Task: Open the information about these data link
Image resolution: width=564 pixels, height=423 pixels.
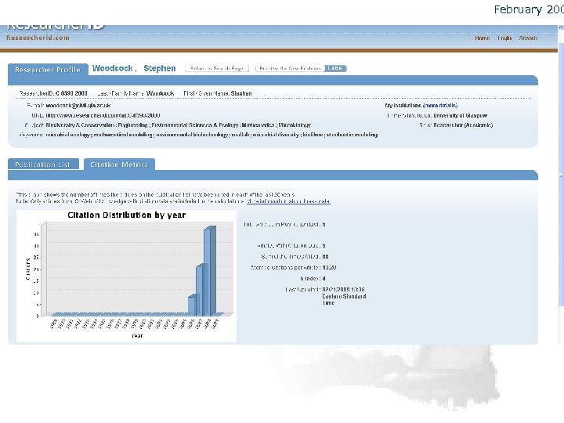Action: pyautogui.click(x=288, y=201)
